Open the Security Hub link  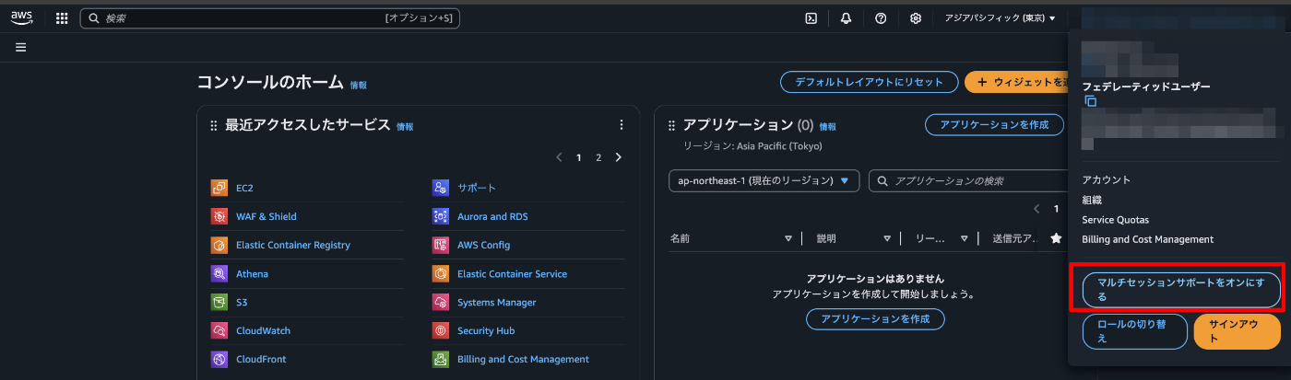486,330
